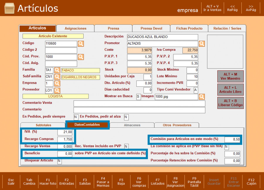The width and height of the screenshot is (264, 190).
Task: Toggle the Bloquear Artículo flag box
Action: 60,161
